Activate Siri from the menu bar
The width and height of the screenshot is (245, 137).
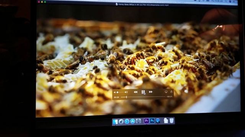[230, 1]
